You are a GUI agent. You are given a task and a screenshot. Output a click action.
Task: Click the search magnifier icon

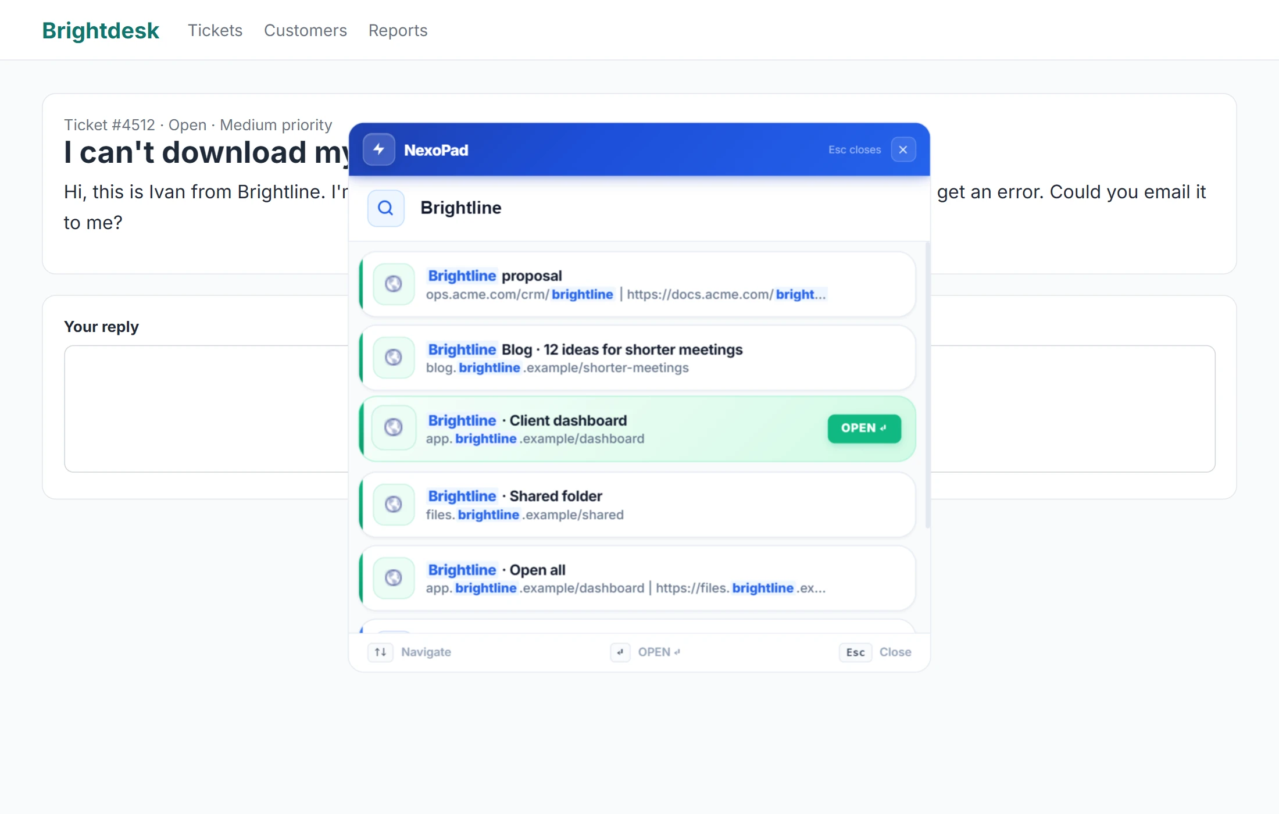coord(386,208)
